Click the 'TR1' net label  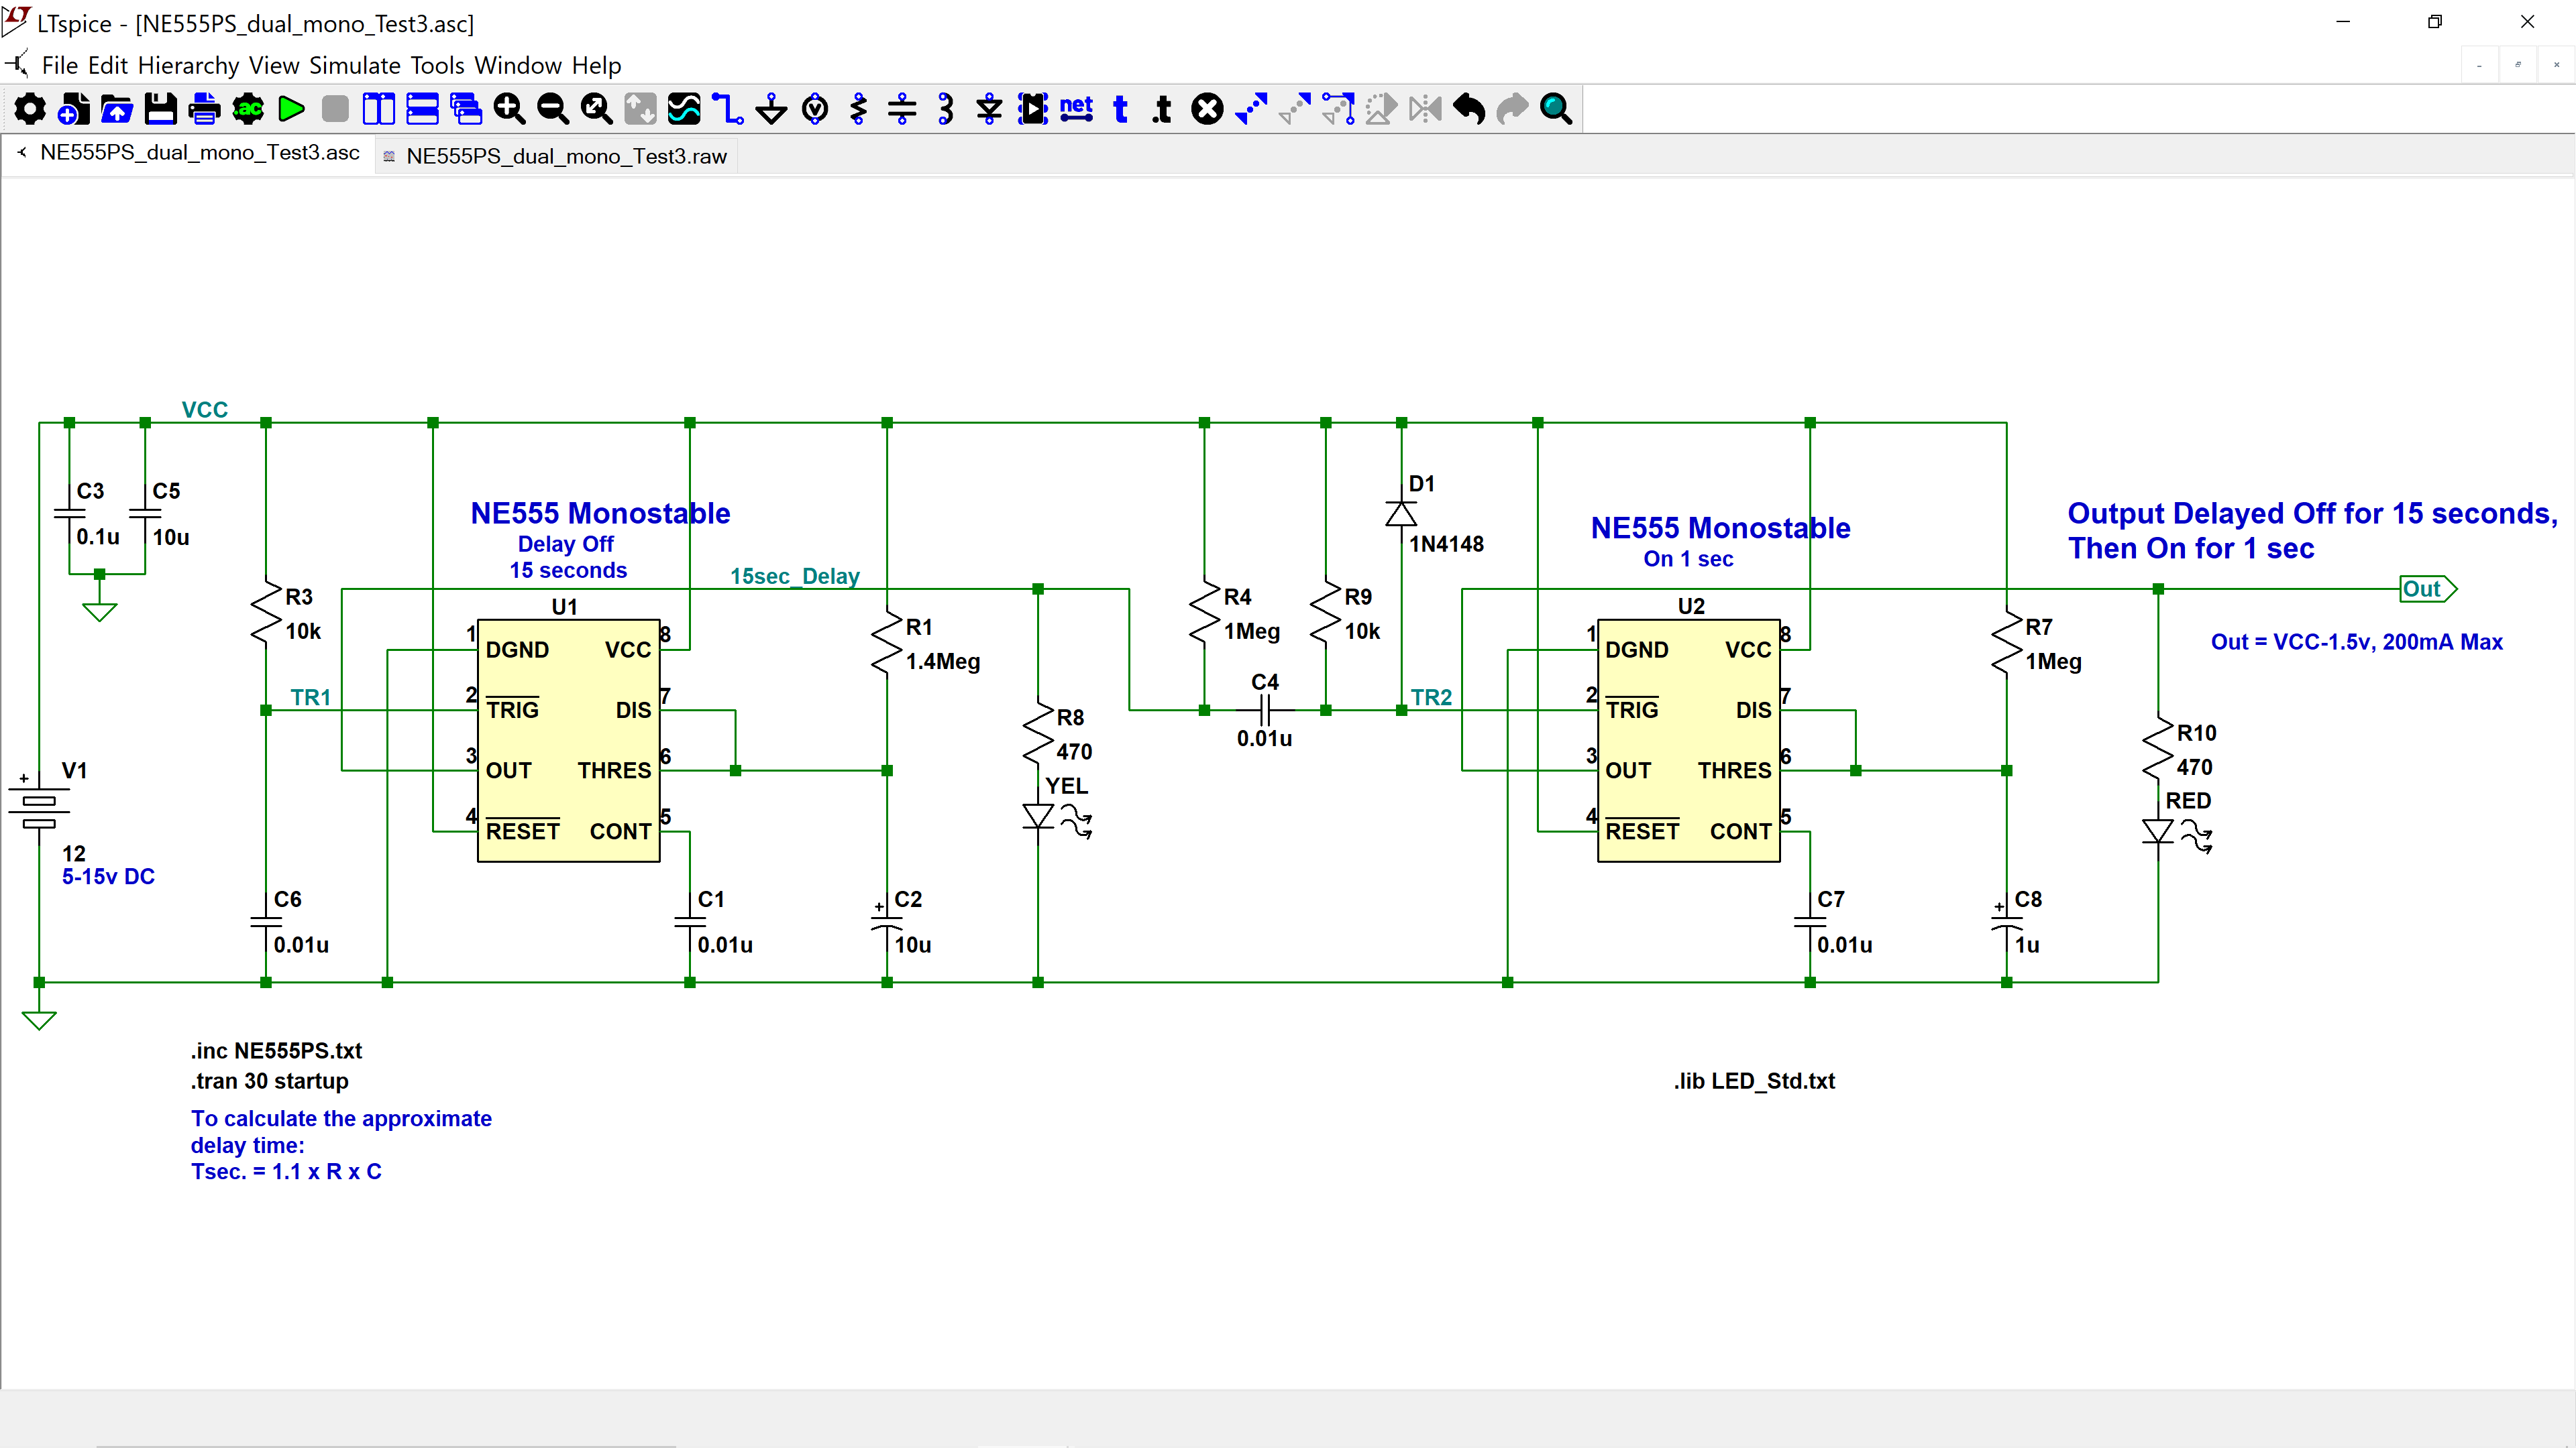click(x=310, y=697)
